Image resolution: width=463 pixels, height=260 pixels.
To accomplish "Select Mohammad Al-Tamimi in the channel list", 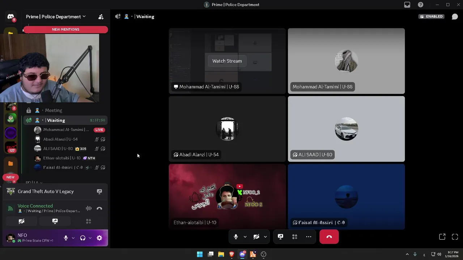I will pyautogui.click(x=69, y=130).
